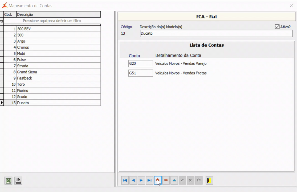
Task: Jump to last record button
Action: tap(149, 180)
